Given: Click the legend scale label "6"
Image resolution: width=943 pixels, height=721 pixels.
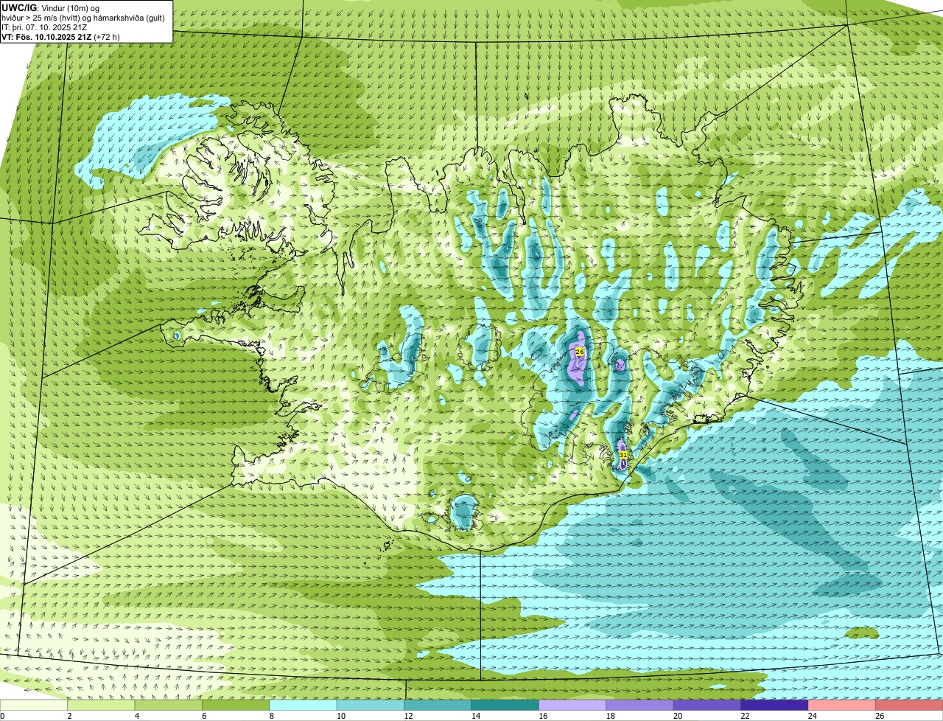Looking at the screenshot, I should [204, 716].
